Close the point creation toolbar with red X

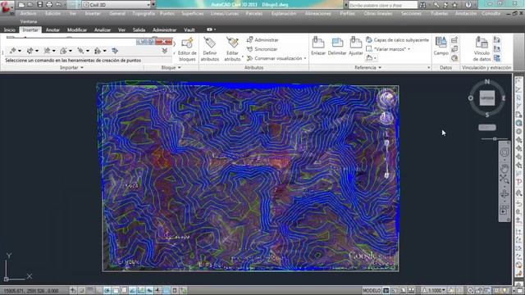click(164, 42)
